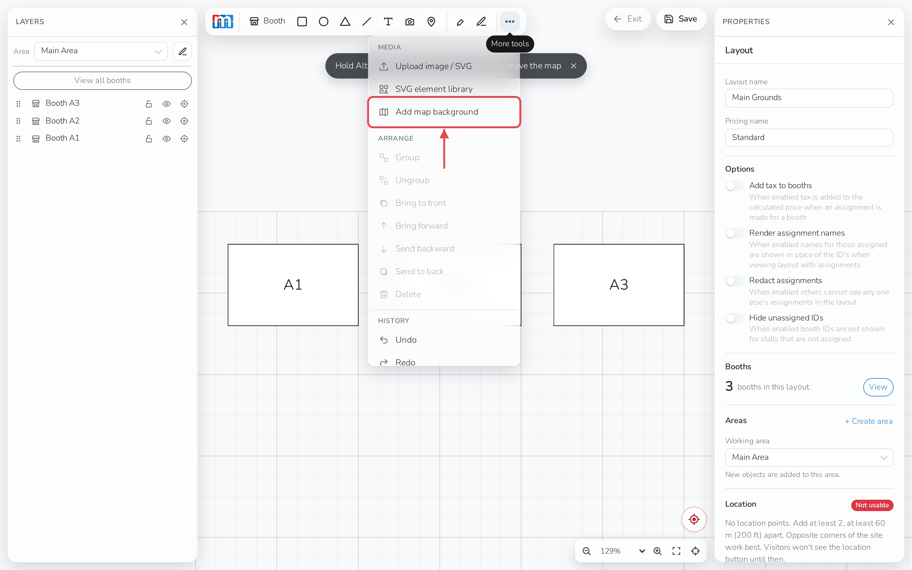Open the Area dropdown in Layers panel
Screen dimensions: 912x570
click(x=101, y=51)
